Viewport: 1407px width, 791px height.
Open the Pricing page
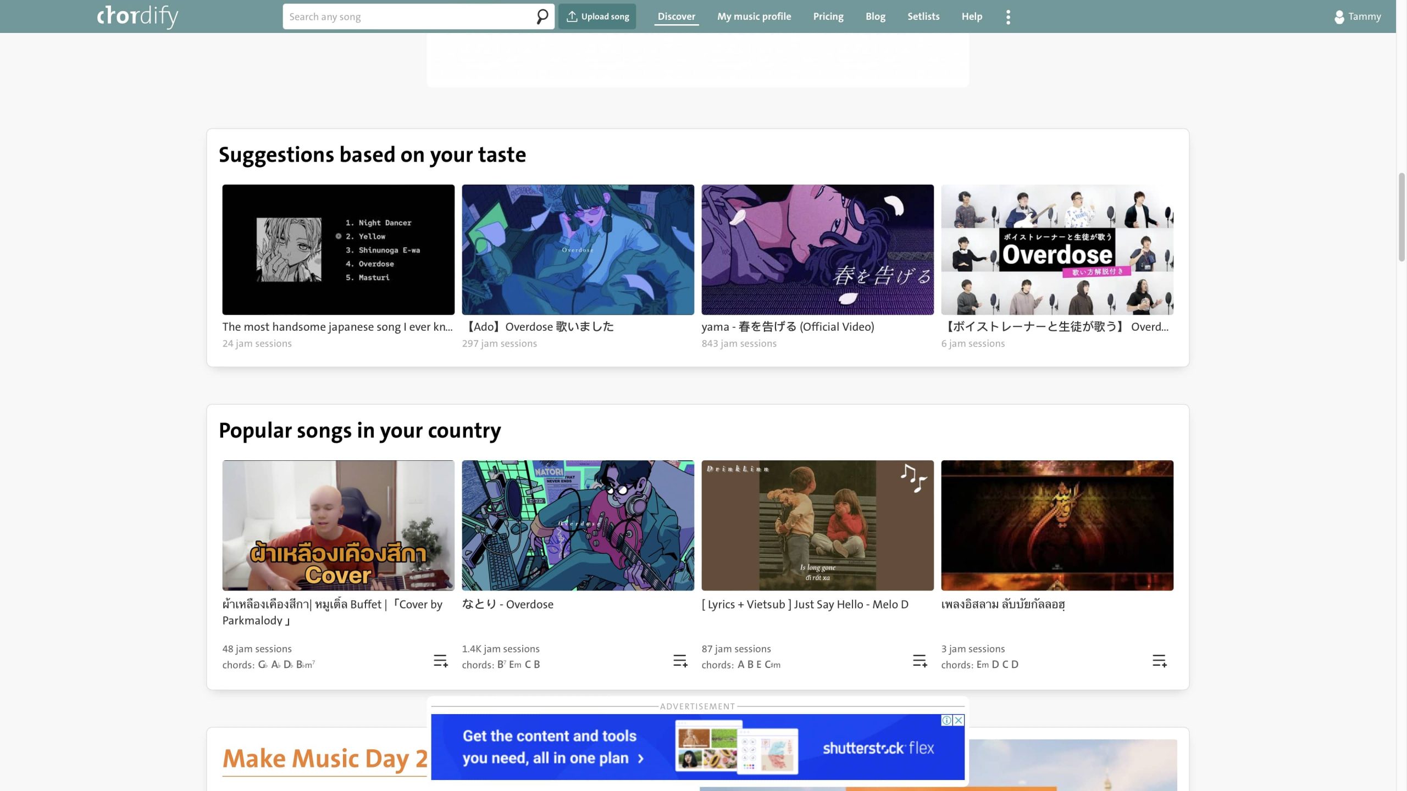click(828, 16)
